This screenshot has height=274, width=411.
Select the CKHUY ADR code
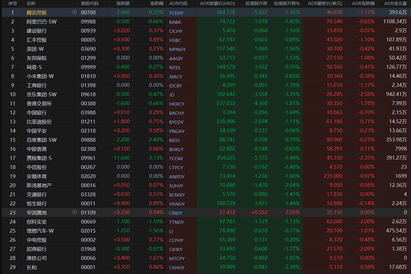click(177, 268)
